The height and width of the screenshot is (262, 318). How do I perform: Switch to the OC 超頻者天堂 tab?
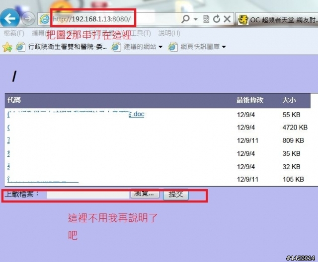pyautogui.click(x=278, y=20)
